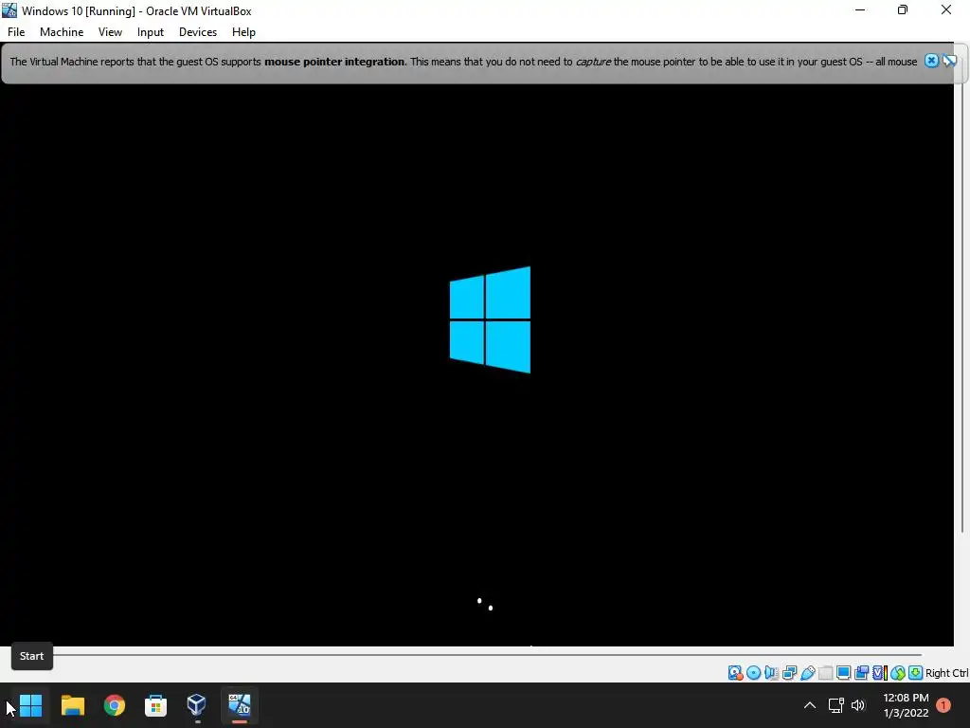The image size is (970, 728).
Task: Open the File menu
Action: point(16,32)
